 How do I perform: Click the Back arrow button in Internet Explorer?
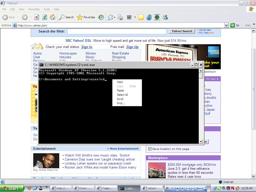coord(5,17)
